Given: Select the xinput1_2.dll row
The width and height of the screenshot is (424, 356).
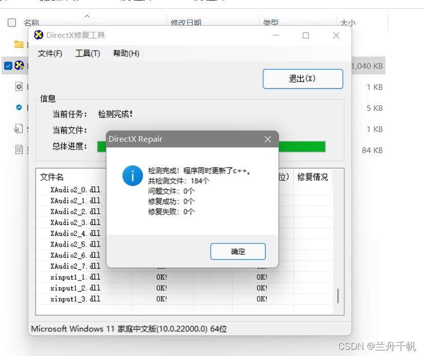Looking at the screenshot, I should (185, 288).
